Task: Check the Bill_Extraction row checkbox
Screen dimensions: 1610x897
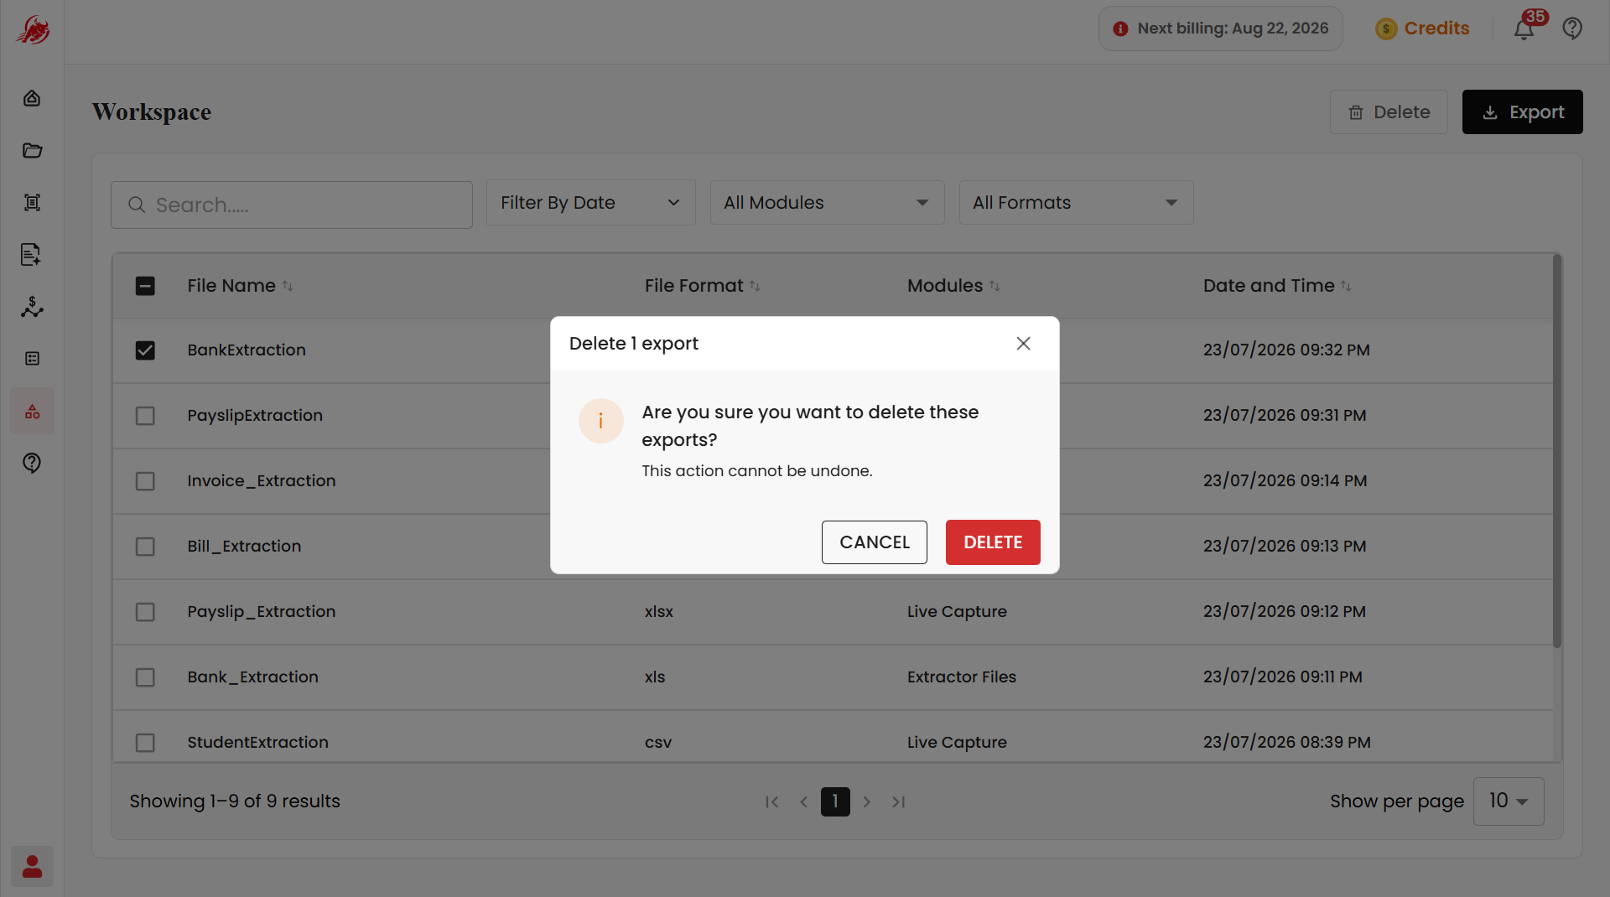Action: click(145, 547)
